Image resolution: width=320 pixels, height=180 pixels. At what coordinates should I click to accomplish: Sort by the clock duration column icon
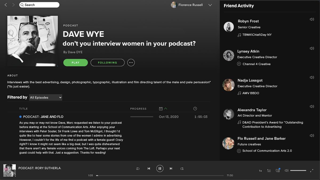(x=195, y=109)
